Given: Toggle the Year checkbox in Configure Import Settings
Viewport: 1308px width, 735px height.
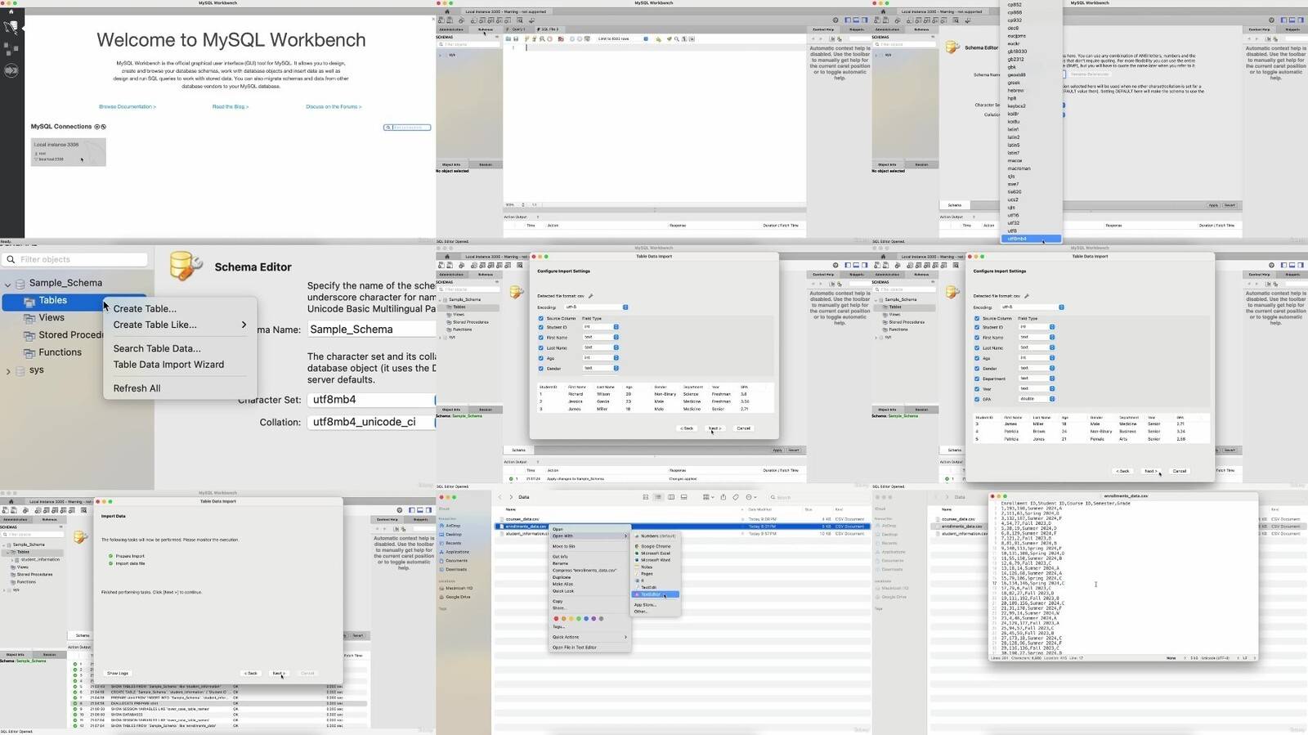Looking at the screenshot, I should click(977, 389).
